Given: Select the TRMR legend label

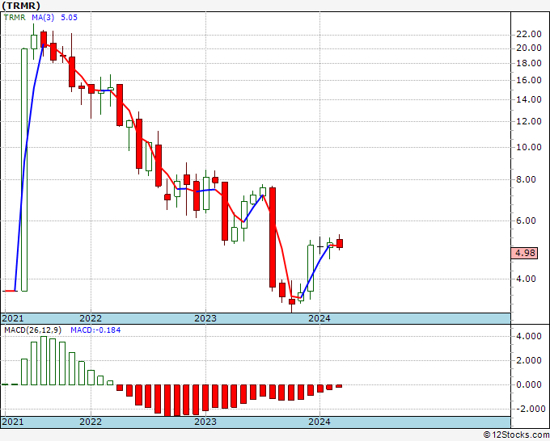Looking at the screenshot, I should [x=15, y=18].
